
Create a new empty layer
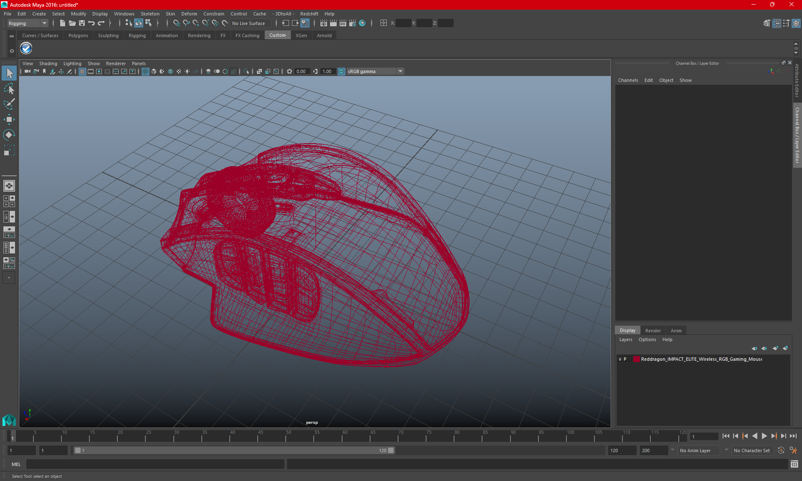click(775, 348)
